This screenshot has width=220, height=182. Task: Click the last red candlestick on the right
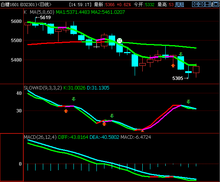[x=196, y=70]
